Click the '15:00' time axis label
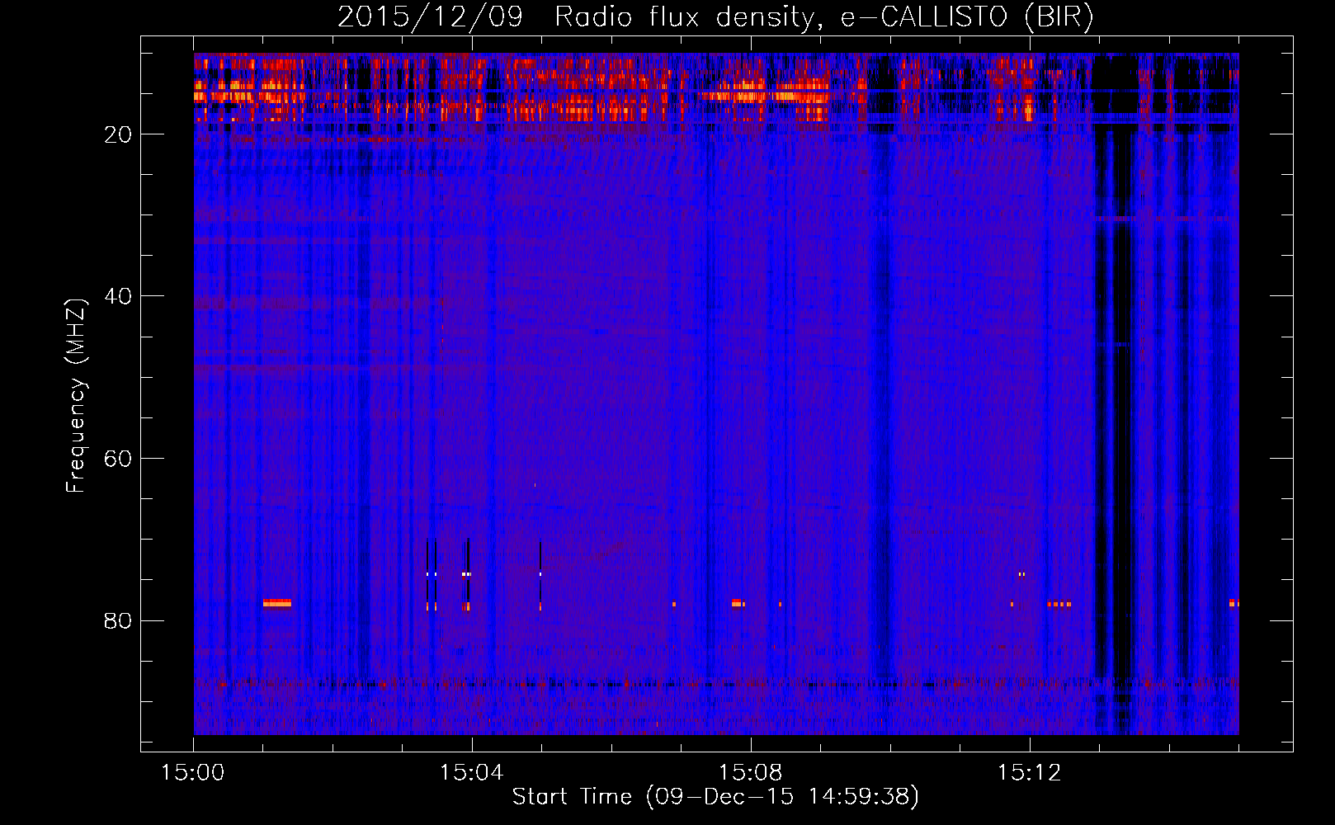This screenshot has width=1335, height=825. tap(193, 773)
